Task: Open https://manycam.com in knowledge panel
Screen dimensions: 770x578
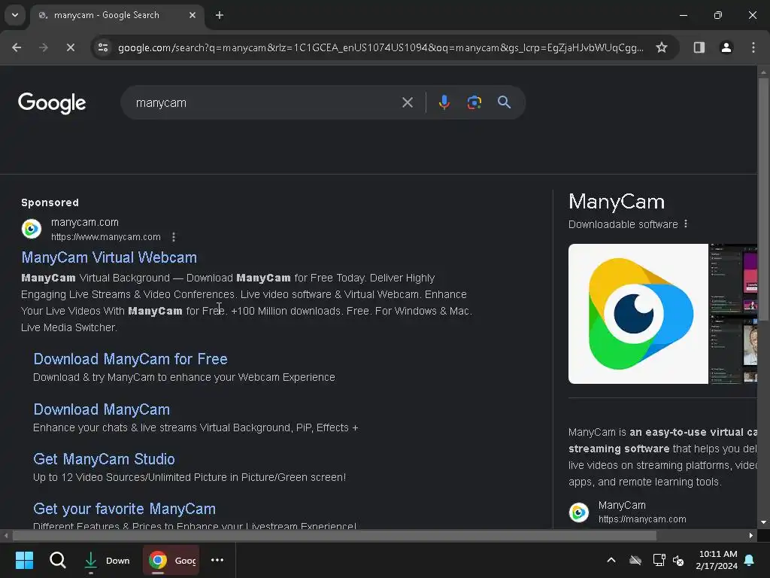Action: pos(642,519)
